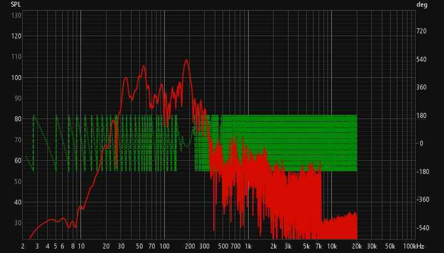Pick the 30k frequency axis label
444x253 pixels.
(x=372, y=246)
